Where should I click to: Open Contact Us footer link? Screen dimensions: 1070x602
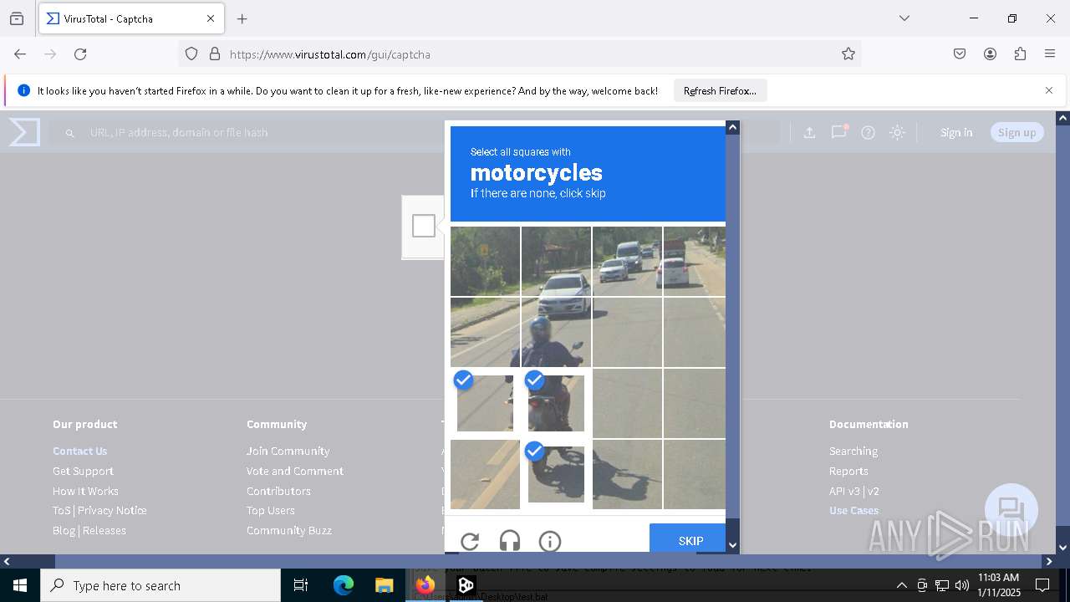point(80,451)
